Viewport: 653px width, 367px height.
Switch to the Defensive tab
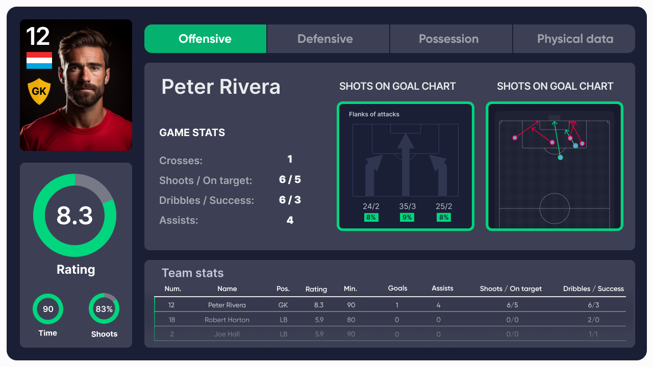point(325,39)
